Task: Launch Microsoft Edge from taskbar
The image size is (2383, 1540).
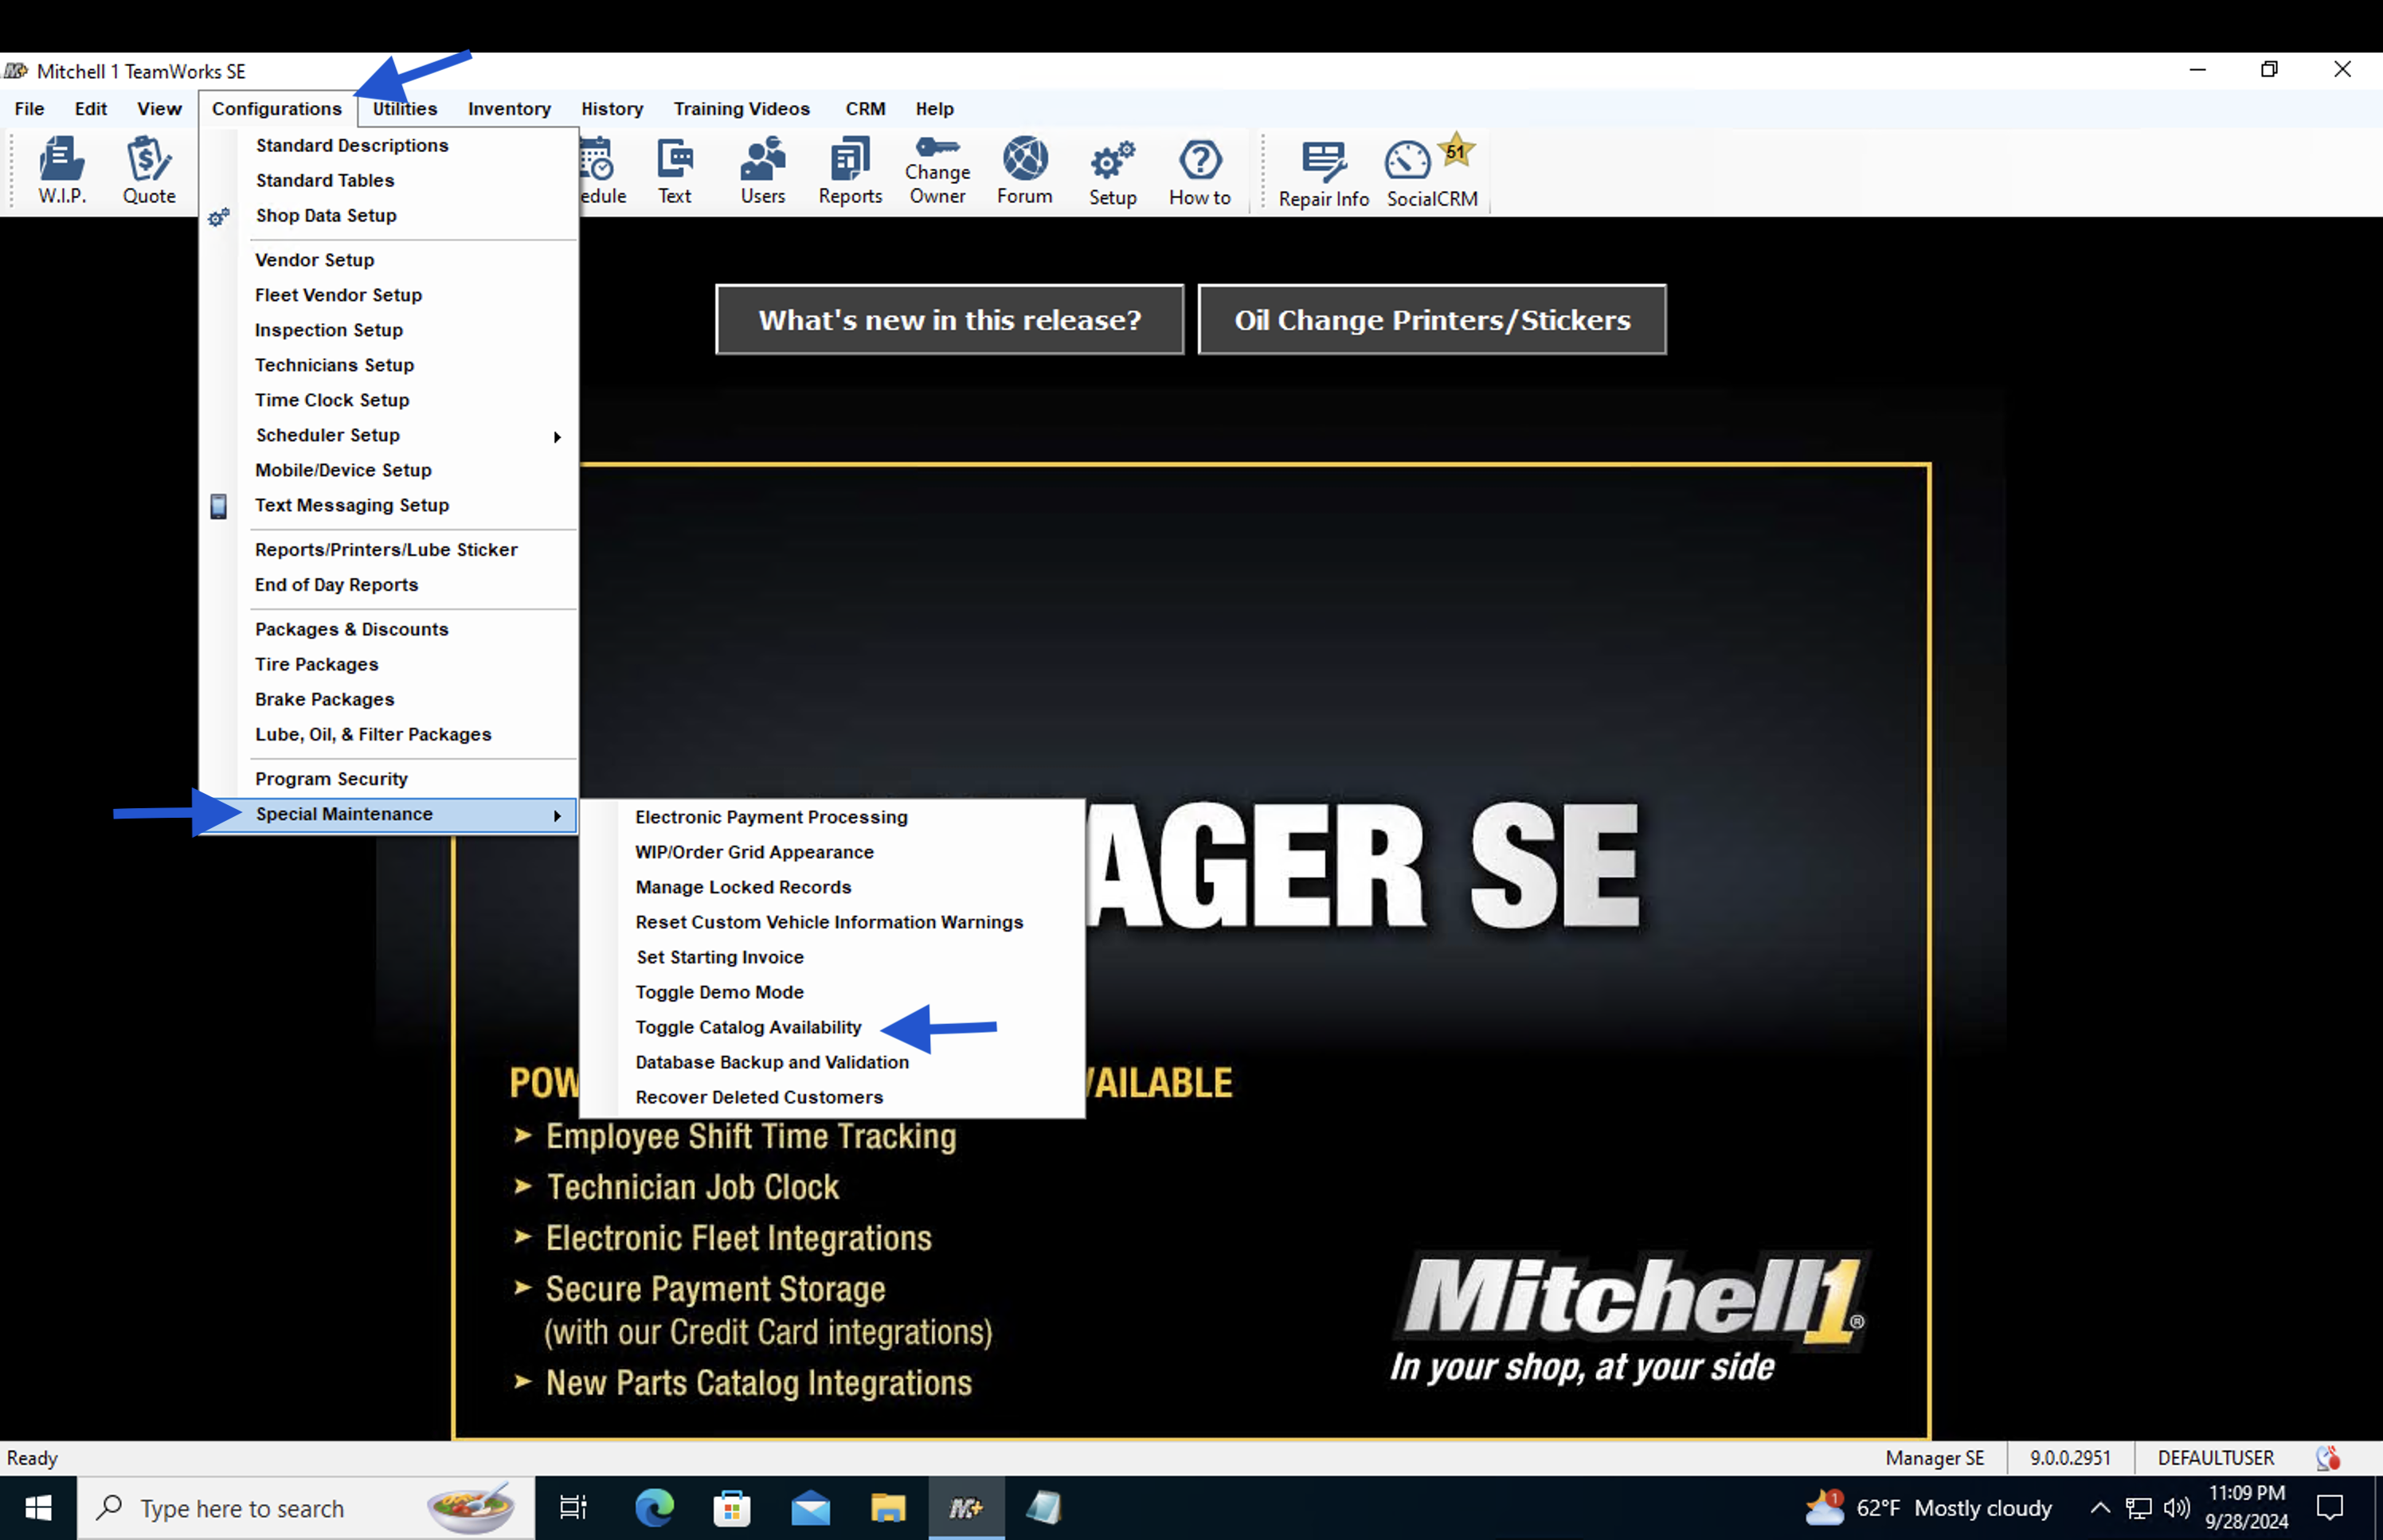Action: (x=654, y=1507)
